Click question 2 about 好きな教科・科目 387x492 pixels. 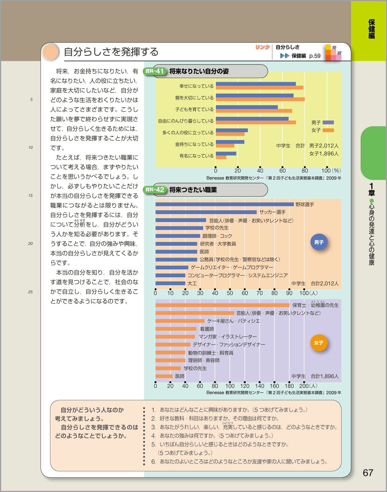215,419
